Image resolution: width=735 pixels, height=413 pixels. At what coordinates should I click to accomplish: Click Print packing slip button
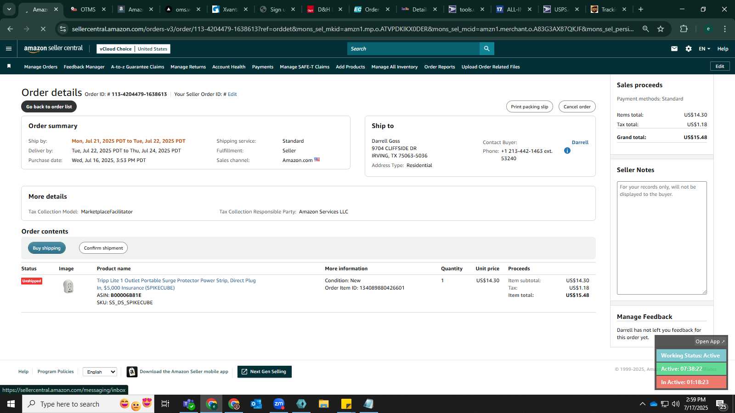pyautogui.click(x=530, y=106)
